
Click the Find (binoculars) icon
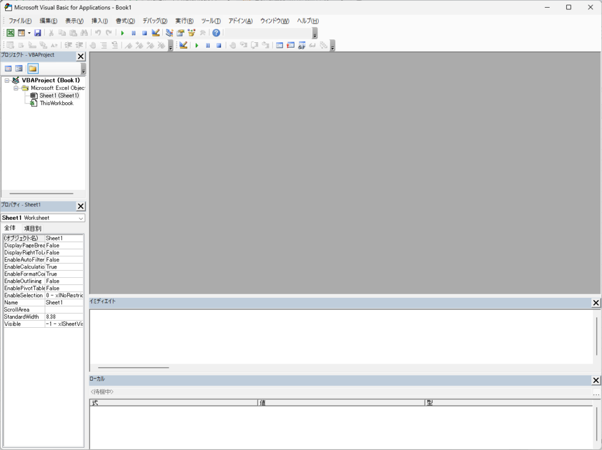[x=85, y=33]
